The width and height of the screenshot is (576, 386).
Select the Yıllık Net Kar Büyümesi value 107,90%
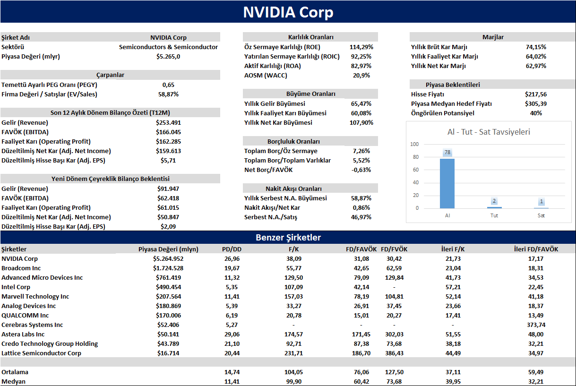361,122
